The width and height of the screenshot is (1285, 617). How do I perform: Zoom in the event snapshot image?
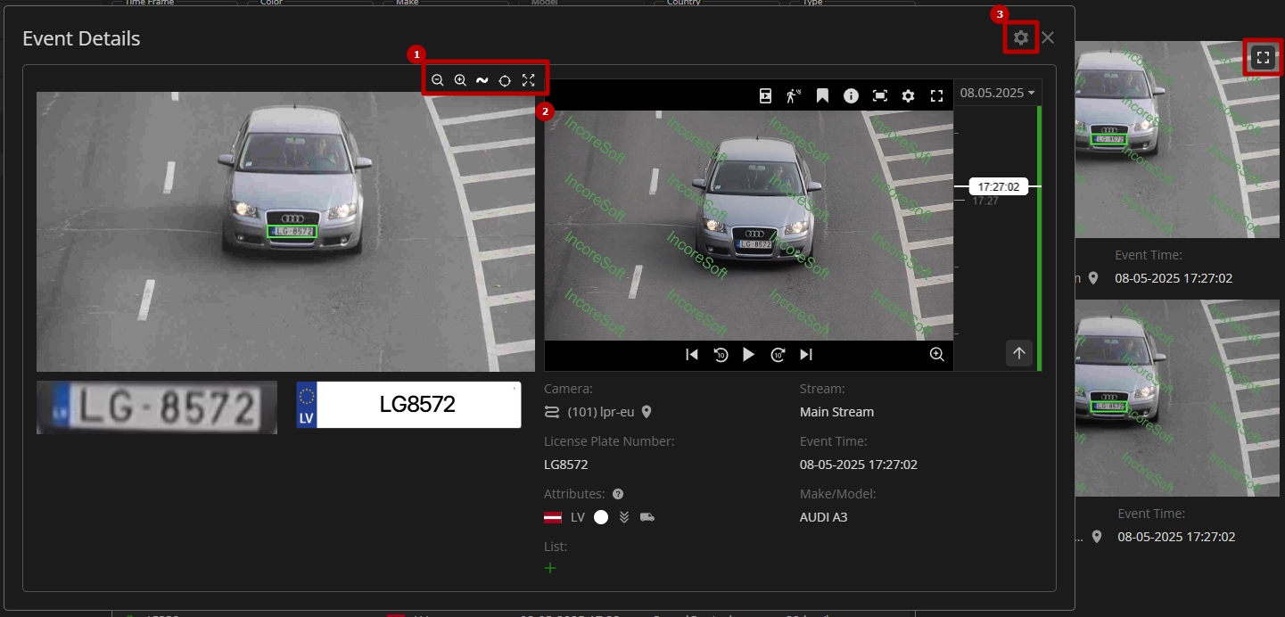[x=460, y=80]
